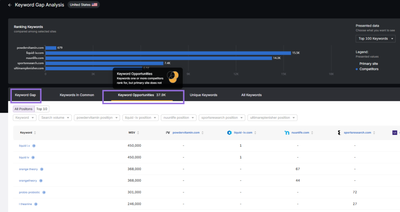The width and height of the screenshot is (400, 212).
Task: Click the sportsresearch.com logo icon
Action: [x=339, y=133]
